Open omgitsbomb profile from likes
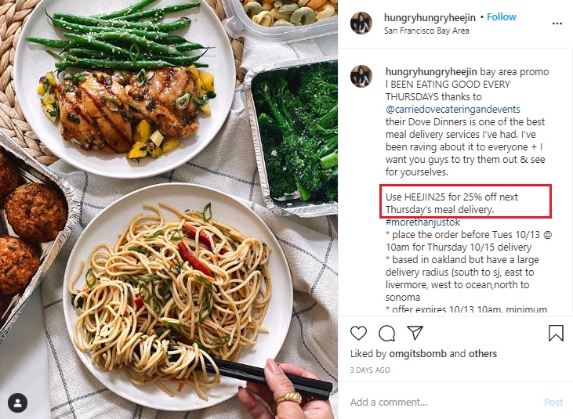 click(x=418, y=354)
